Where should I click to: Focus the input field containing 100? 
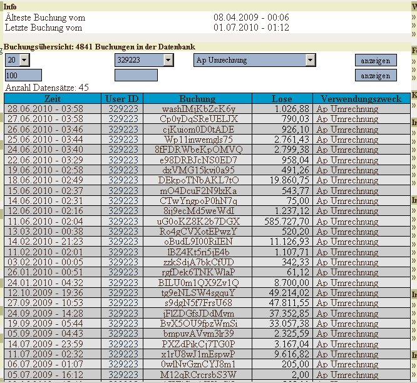tap(23, 75)
